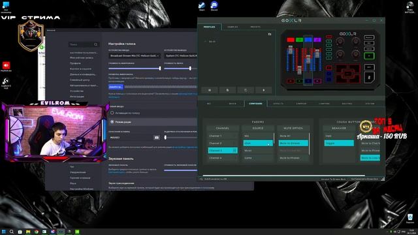418x235 pixels.
Task: Select Mute All in fader mute options
Action: pos(293,136)
